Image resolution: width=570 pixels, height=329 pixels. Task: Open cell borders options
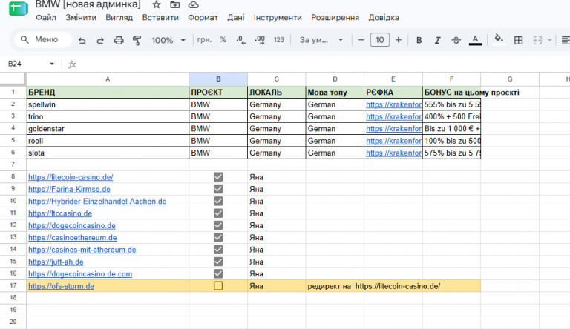point(518,40)
